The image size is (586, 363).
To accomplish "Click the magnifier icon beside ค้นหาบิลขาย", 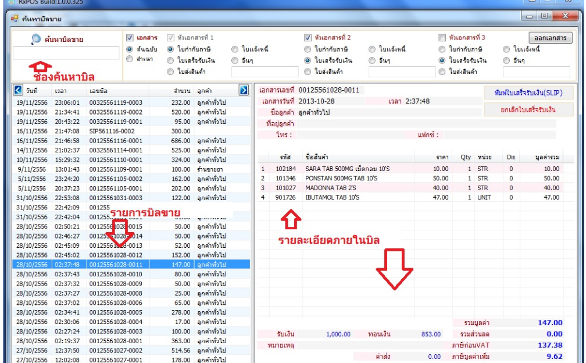I will (36, 39).
